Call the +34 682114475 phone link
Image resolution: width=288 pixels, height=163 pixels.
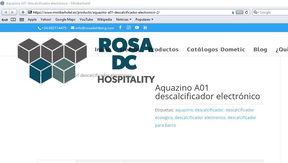click(52, 28)
